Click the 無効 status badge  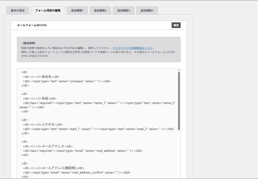[x=176, y=25]
